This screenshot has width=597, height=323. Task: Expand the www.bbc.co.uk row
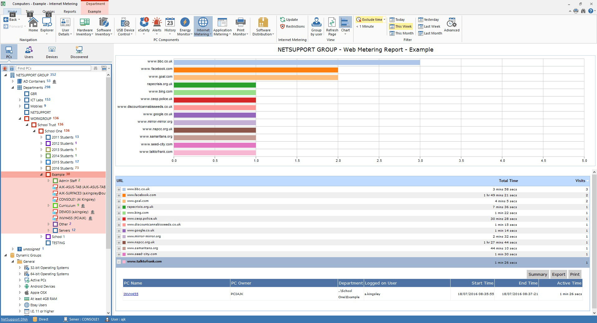[119, 189]
